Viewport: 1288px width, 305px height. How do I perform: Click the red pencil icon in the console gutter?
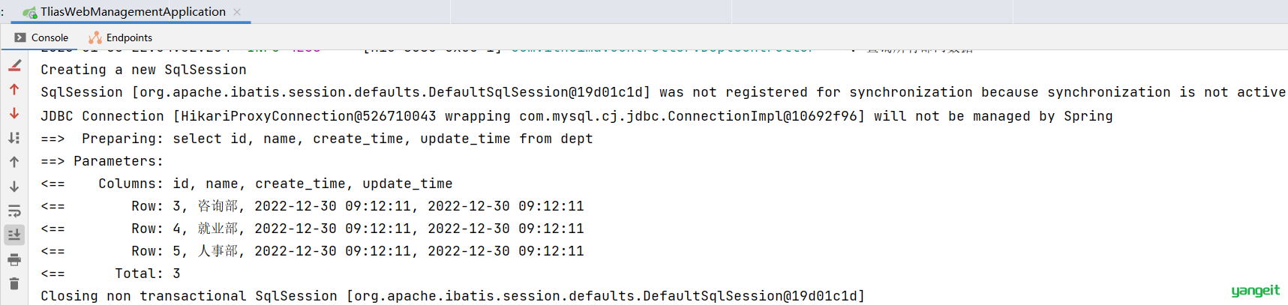(14, 66)
